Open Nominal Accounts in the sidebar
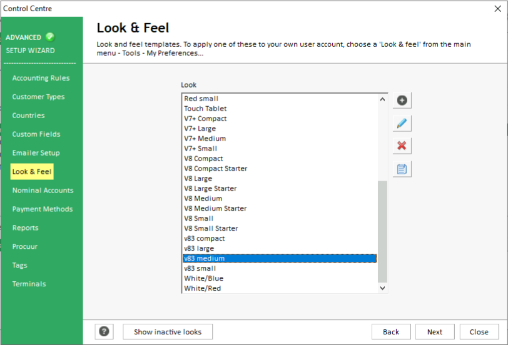The width and height of the screenshot is (508, 345). coord(43,190)
